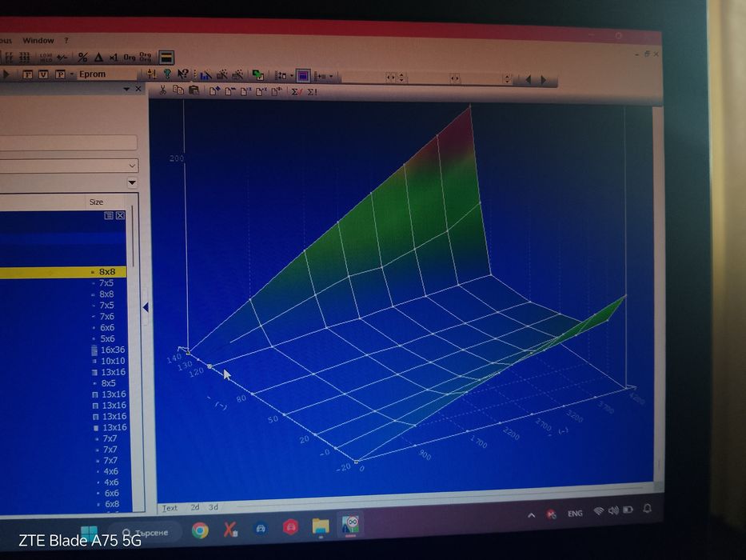Click the axis settings sliders icon
This screenshot has width=746, height=560.
pyautogui.click(x=152, y=74)
